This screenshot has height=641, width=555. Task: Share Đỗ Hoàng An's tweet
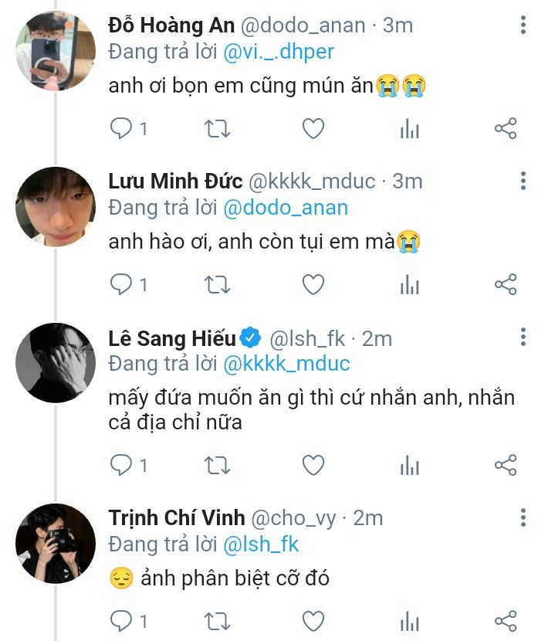coord(505,128)
